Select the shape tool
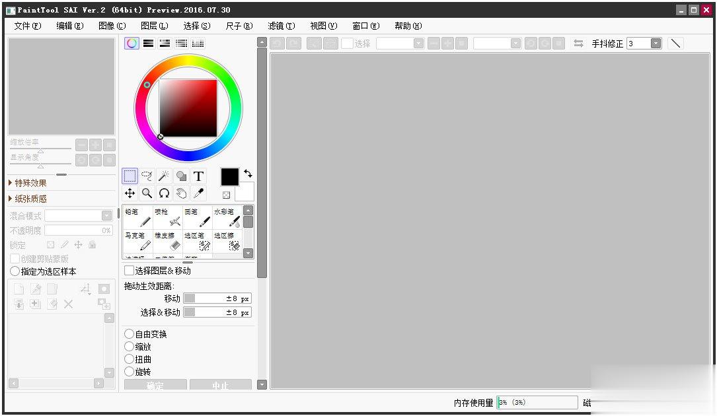Viewport: 717px width, 416px height. pyautogui.click(x=181, y=176)
